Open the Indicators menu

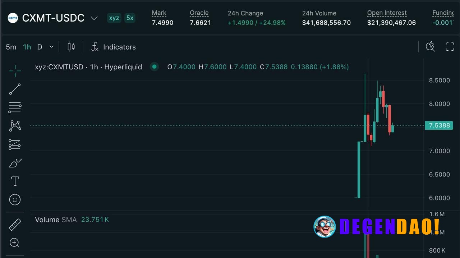[113, 47]
